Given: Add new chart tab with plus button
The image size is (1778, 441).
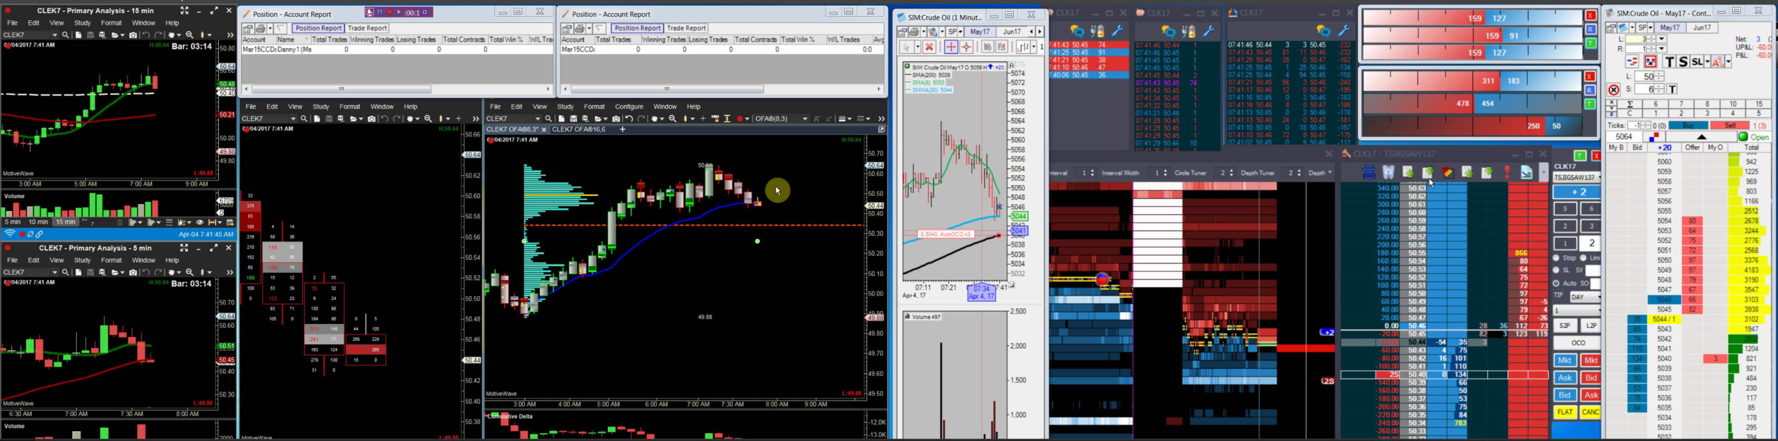Looking at the screenshot, I should (622, 130).
